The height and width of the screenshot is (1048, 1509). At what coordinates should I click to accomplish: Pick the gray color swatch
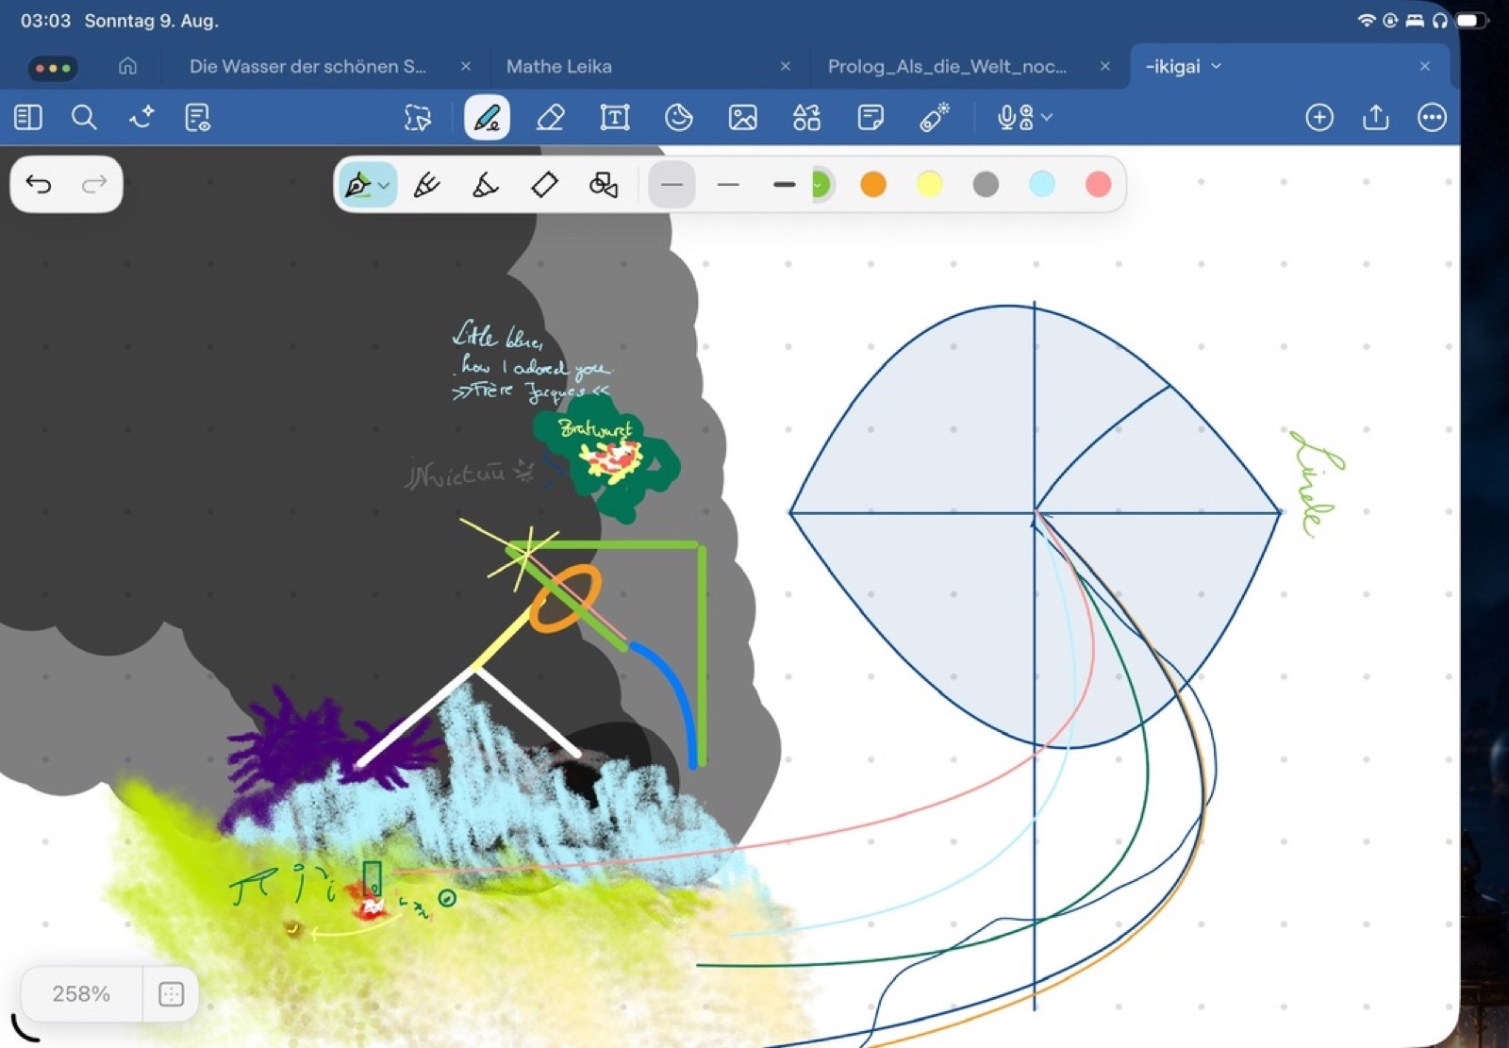pos(986,184)
